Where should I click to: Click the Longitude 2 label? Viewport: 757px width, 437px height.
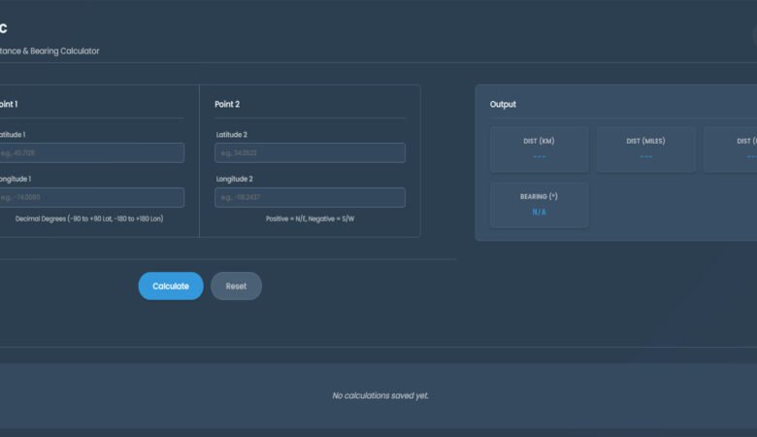tap(233, 179)
